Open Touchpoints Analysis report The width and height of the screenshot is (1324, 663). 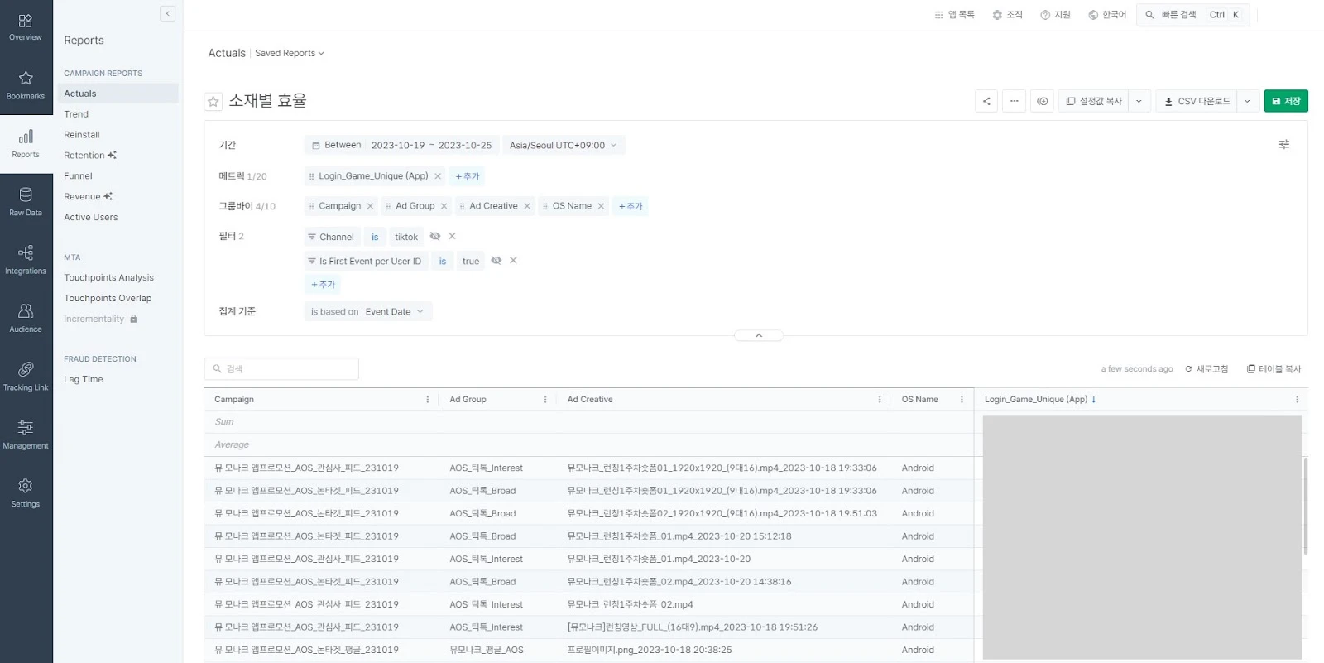coord(108,278)
